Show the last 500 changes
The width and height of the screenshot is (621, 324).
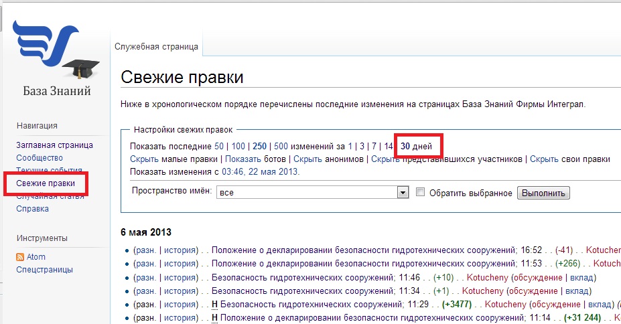coord(281,146)
